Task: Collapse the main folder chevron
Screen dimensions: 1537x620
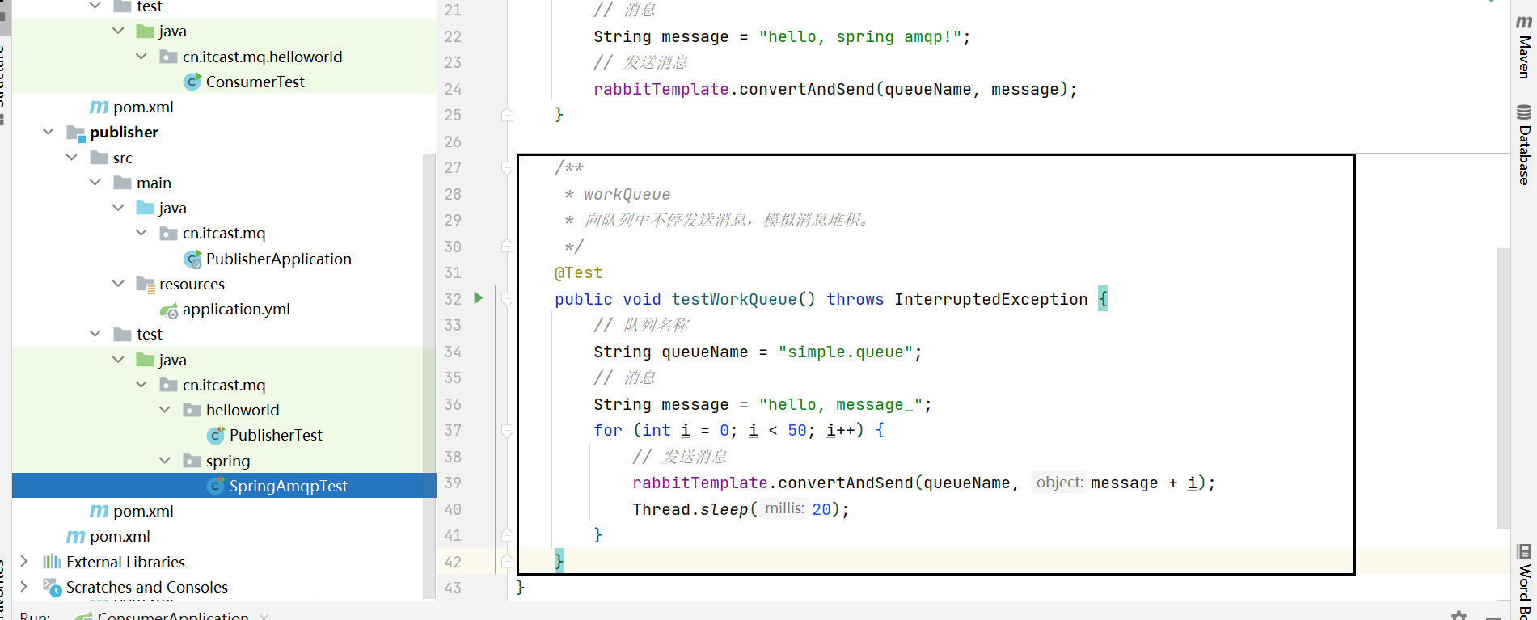Action: pyautogui.click(x=95, y=183)
